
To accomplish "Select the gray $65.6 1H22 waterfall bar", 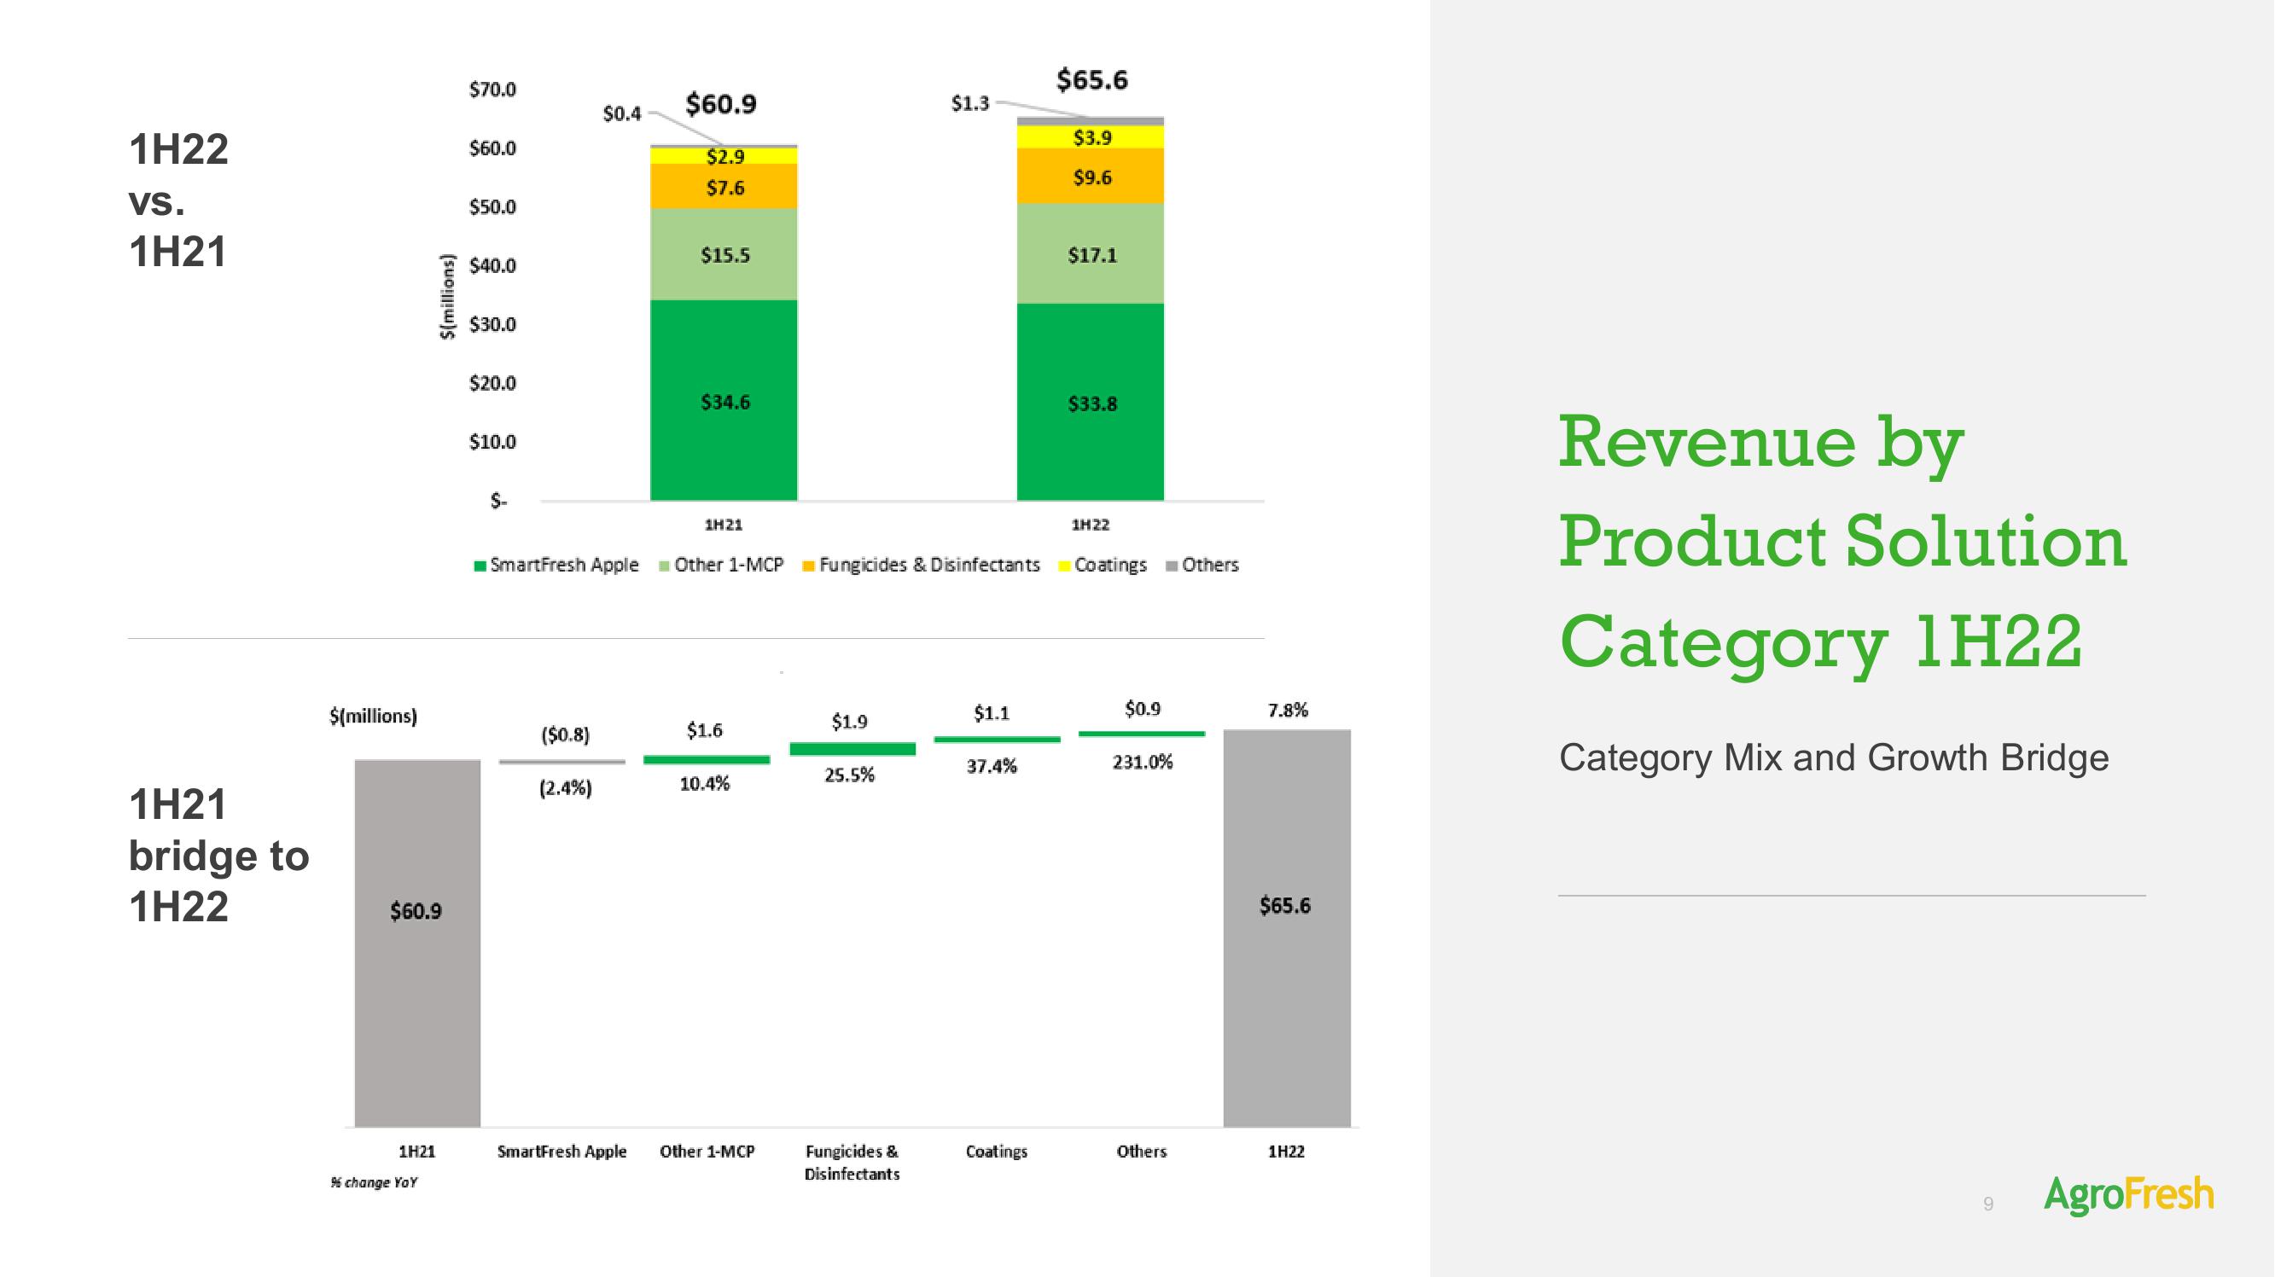I will coord(1287,928).
